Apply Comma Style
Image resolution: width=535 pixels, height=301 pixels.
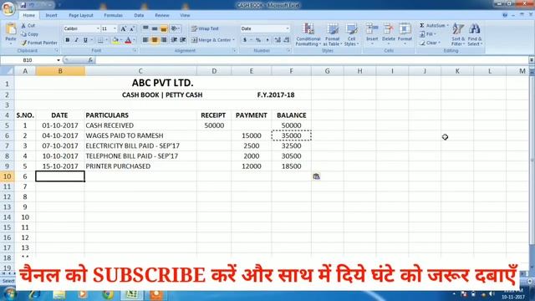pos(267,40)
